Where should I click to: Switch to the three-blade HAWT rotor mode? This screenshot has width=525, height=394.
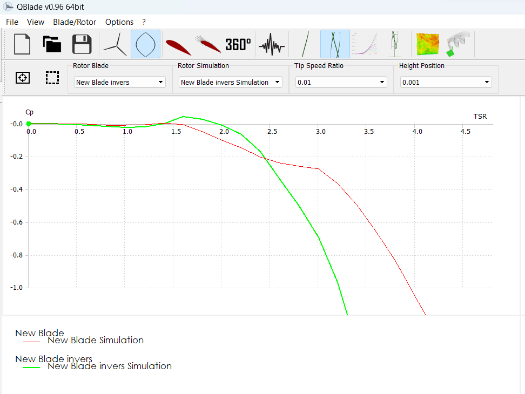[x=115, y=44]
